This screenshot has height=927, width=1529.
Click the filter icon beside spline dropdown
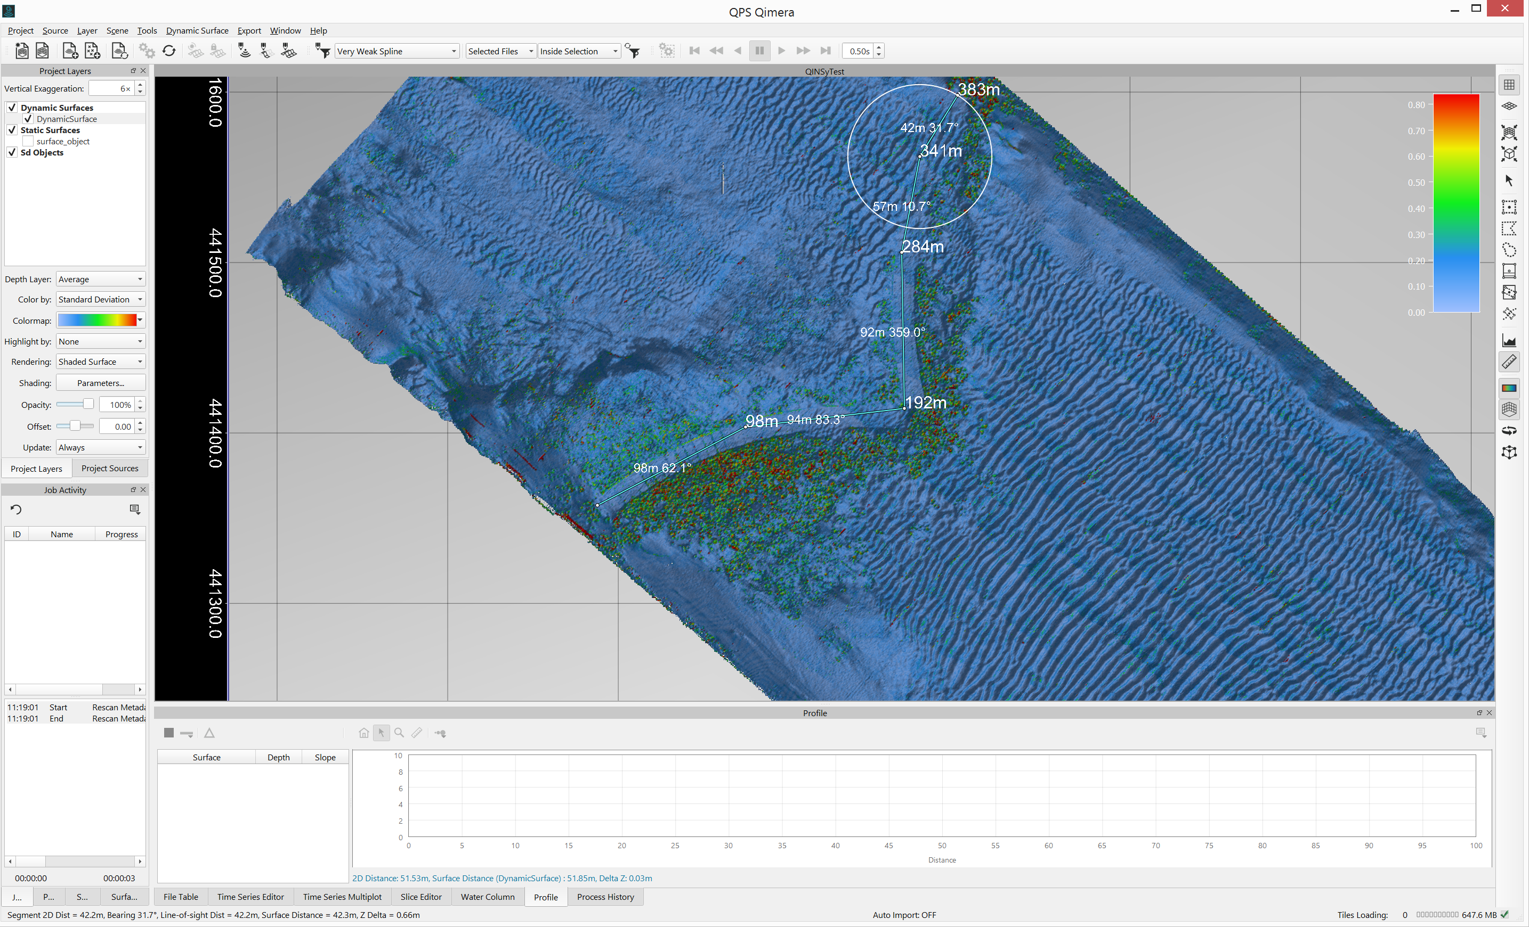point(322,51)
